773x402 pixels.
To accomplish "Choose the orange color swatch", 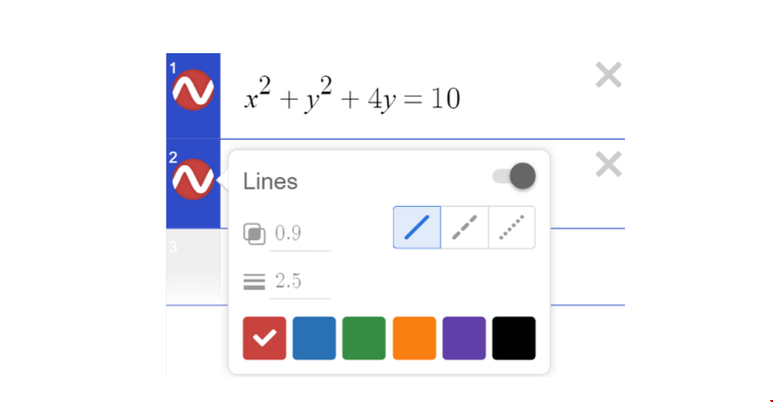I will (414, 338).
